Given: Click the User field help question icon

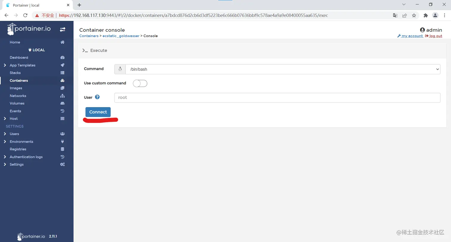Looking at the screenshot, I should pos(97,97).
